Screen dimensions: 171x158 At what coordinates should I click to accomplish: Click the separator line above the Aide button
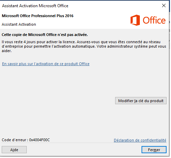(84, 143)
